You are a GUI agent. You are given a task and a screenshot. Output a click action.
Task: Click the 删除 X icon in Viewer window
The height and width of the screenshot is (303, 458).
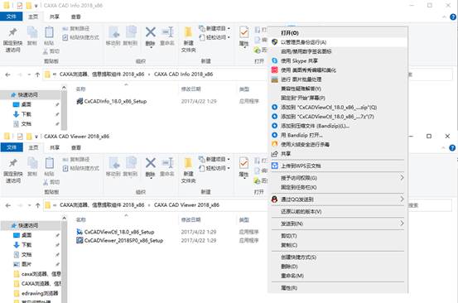(151, 163)
